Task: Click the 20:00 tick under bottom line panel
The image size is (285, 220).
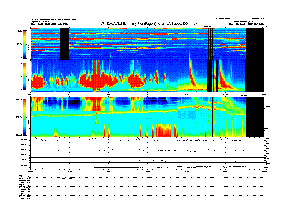Action: click(225, 171)
